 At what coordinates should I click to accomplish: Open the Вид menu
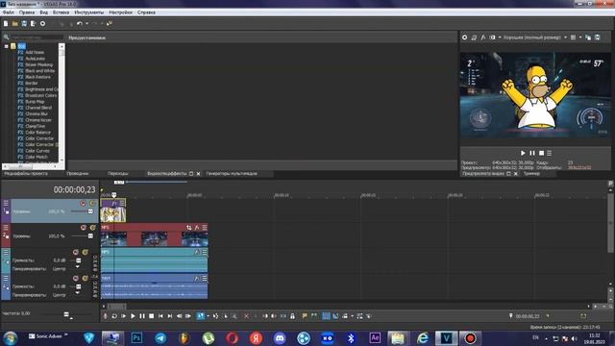[43, 12]
